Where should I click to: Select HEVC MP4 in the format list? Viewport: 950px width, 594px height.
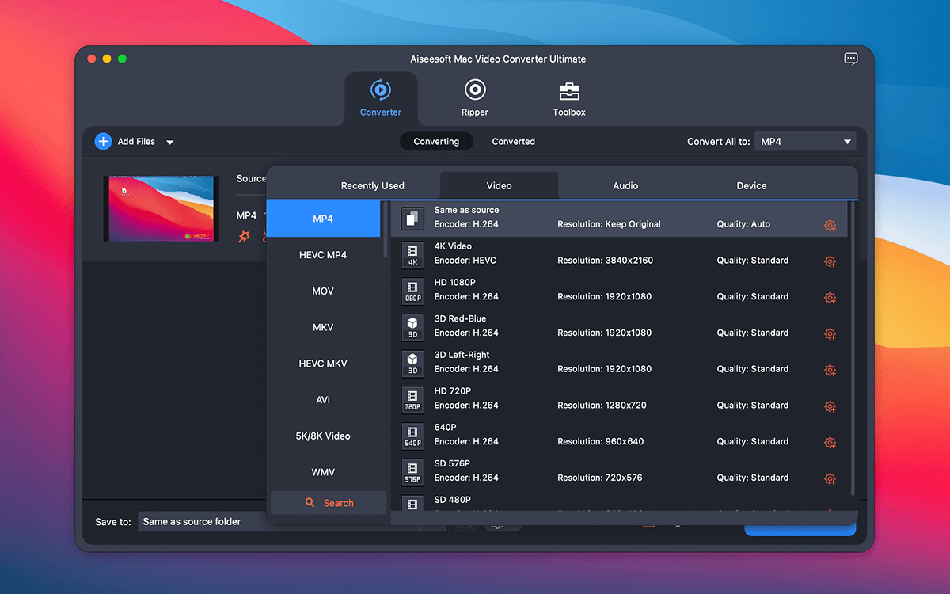[x=323, y=255]
